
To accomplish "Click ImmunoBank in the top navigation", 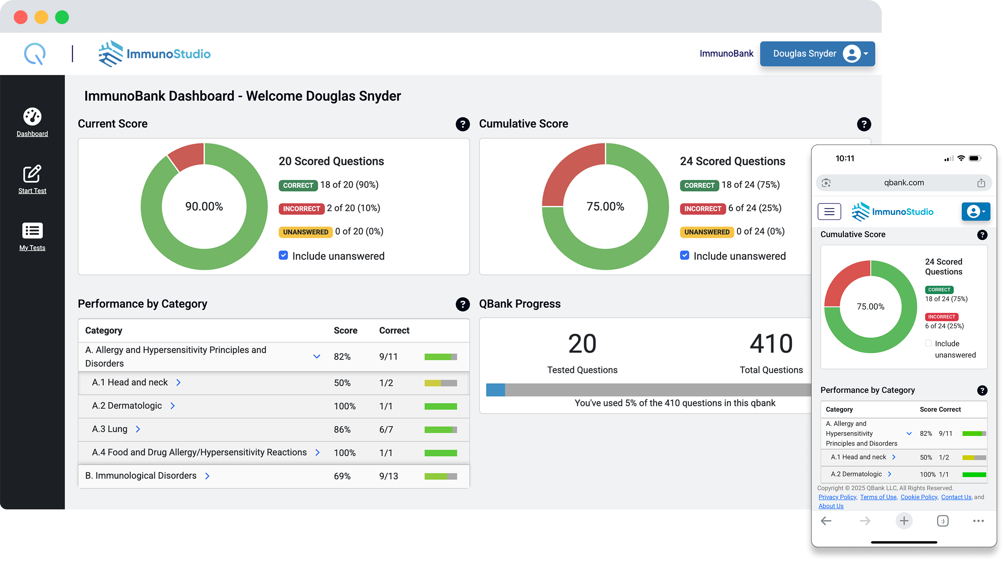I will coord(726,54).
